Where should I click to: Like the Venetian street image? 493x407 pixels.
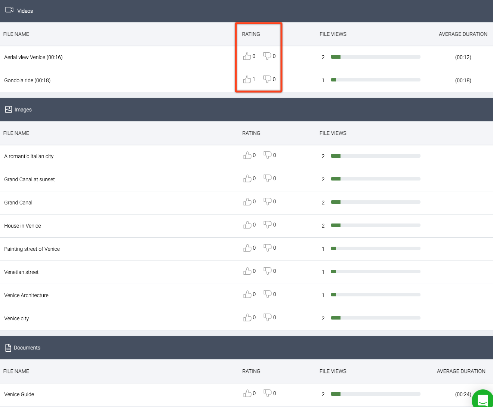[247, 271]
